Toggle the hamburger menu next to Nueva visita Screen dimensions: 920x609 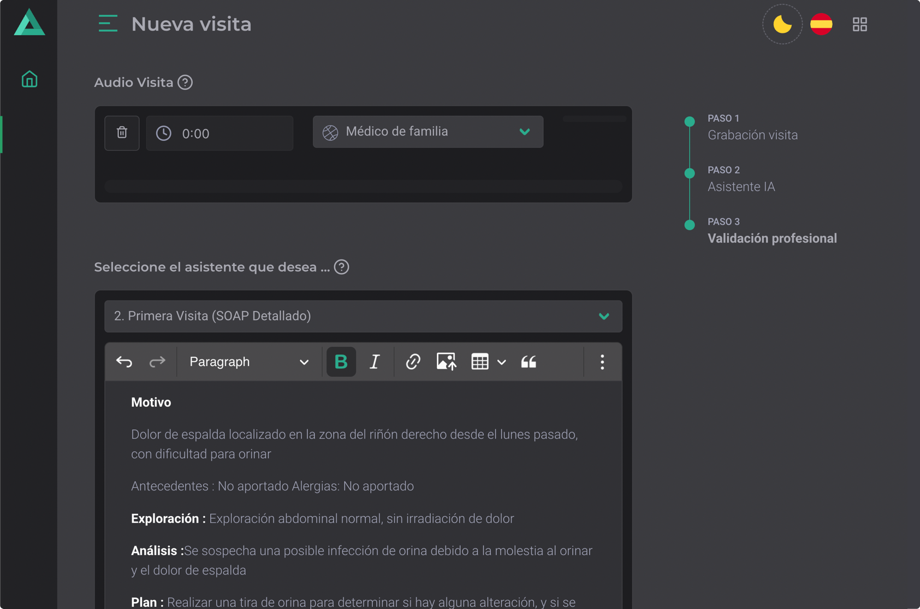[108, 24]
